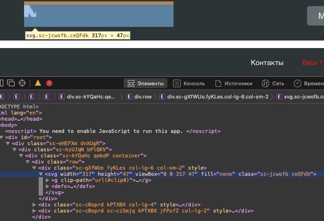The image size is (324, 221).
Task: Click the red errors indicator icon
Action: tap(49, 83)
